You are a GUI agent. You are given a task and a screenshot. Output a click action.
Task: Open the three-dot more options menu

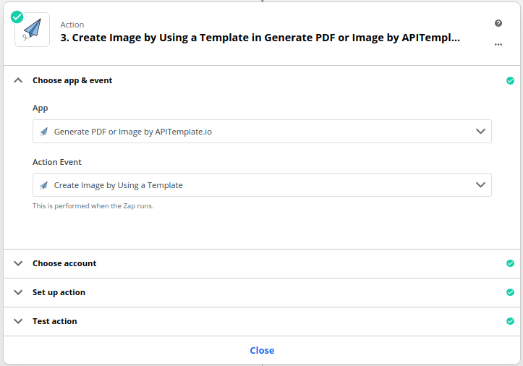[x=498, y=44]
